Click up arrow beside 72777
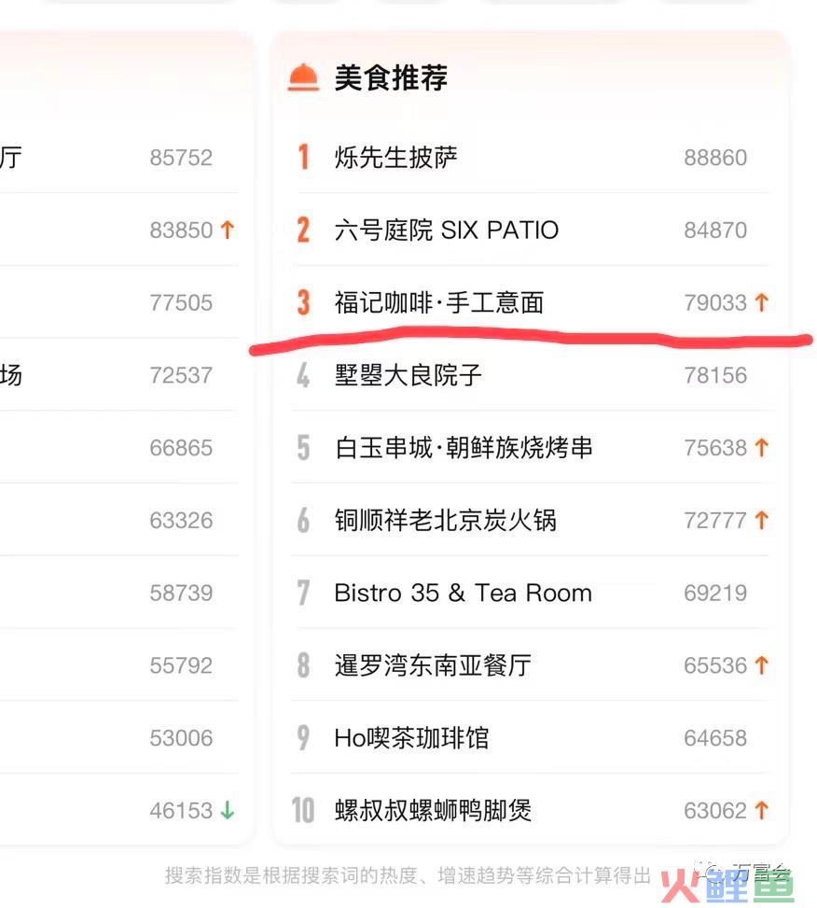The width and height of the screenshot is (817, 908). pyautogui.click(x=762, y=521)
